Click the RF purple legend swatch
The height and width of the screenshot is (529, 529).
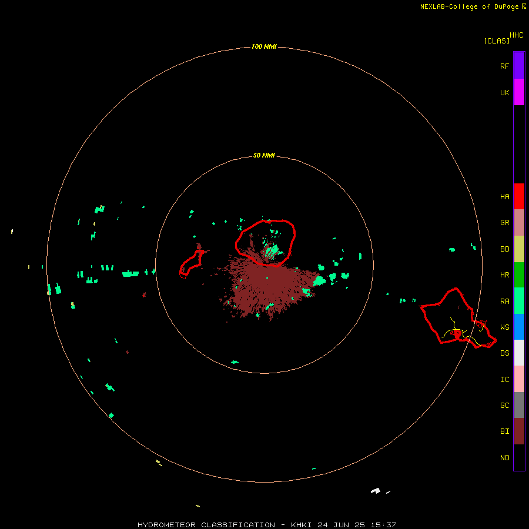click(519, 66)
